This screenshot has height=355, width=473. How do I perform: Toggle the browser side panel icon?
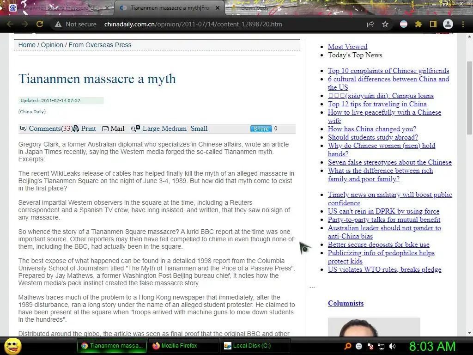[x=433, y=24]
